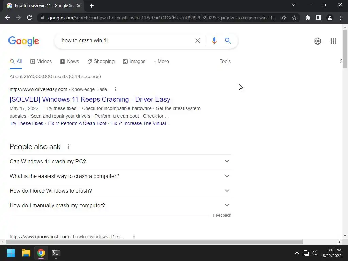Select the All results tab

16,61
